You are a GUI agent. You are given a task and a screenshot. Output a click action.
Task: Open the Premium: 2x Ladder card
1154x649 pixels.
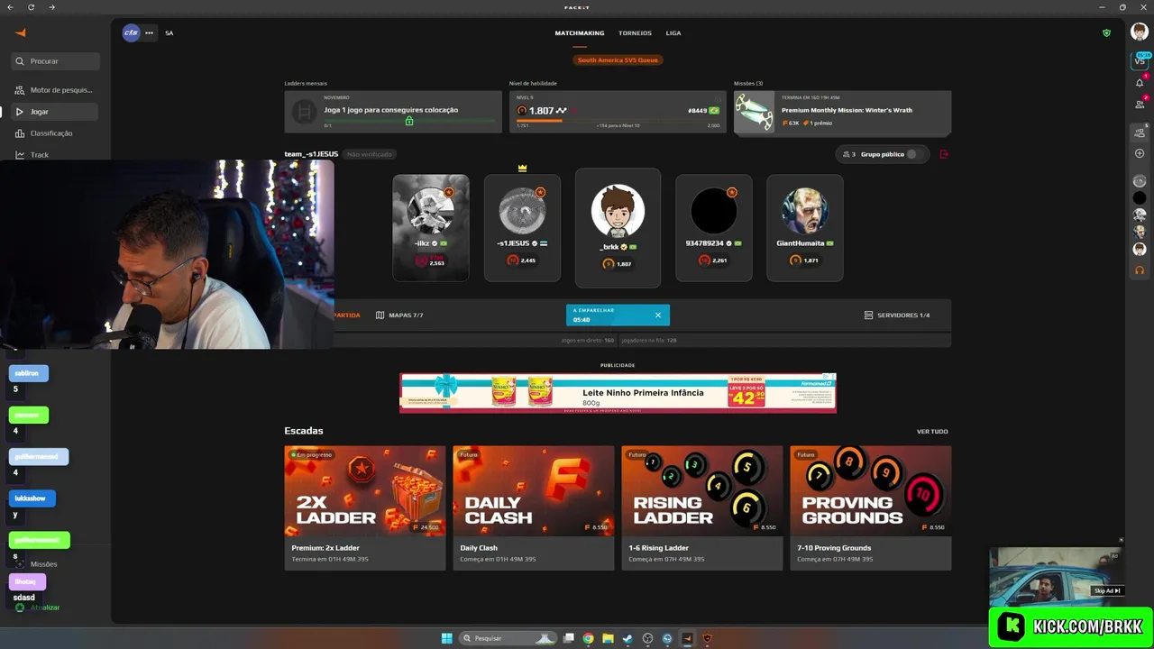pos(364,507)
